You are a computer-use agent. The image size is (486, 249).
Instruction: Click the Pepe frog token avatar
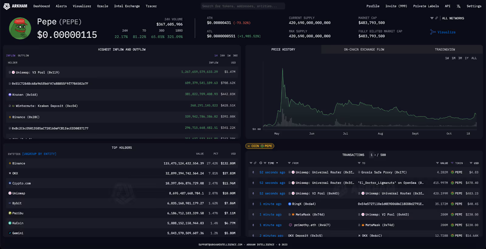point(20,28)
